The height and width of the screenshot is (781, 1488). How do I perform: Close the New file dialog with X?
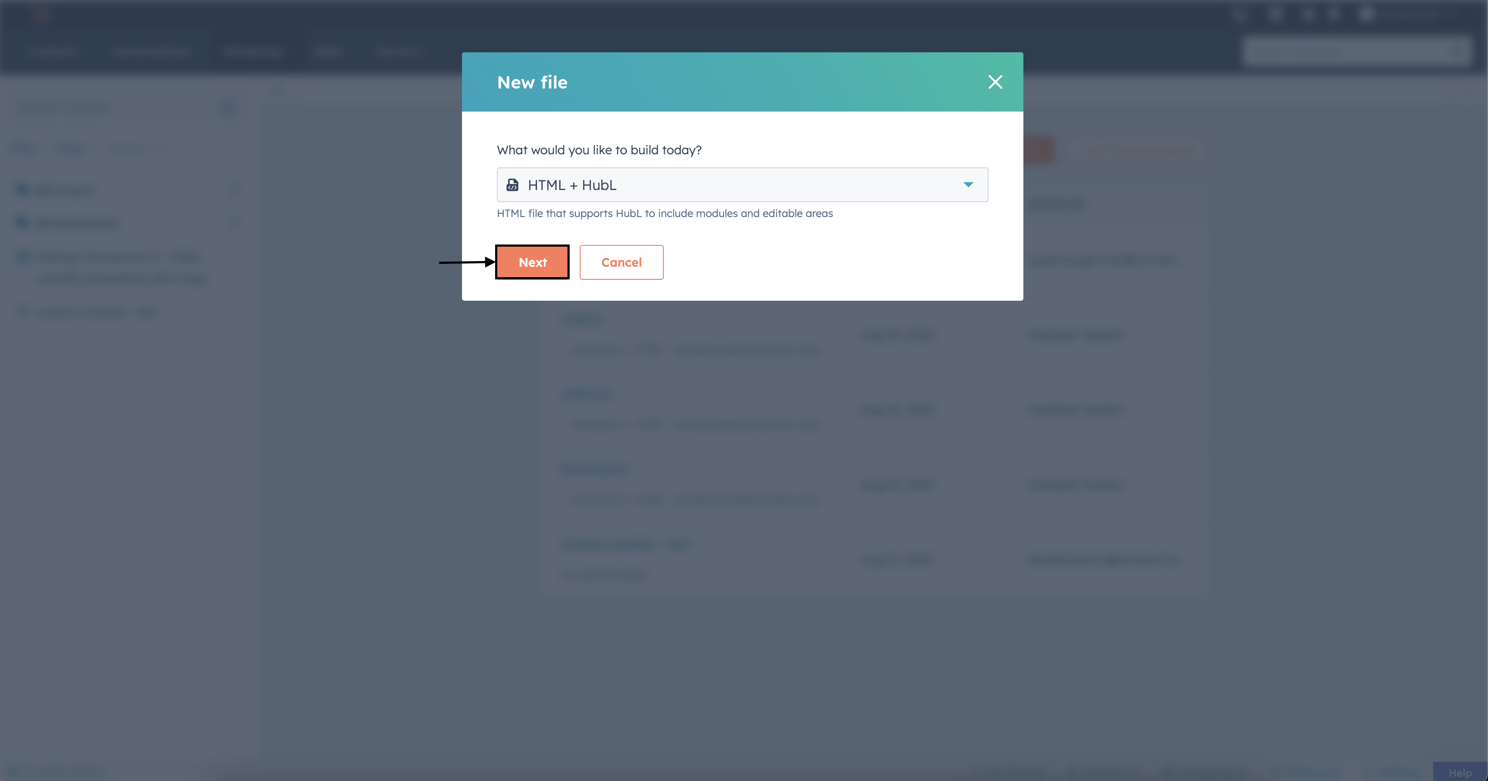[x=995, y=82]
